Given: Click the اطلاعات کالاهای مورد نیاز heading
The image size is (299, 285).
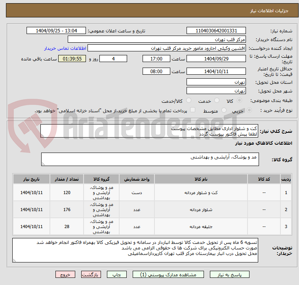Looking at the screenshot, I should pyautogui.click(x=263, y=143).
